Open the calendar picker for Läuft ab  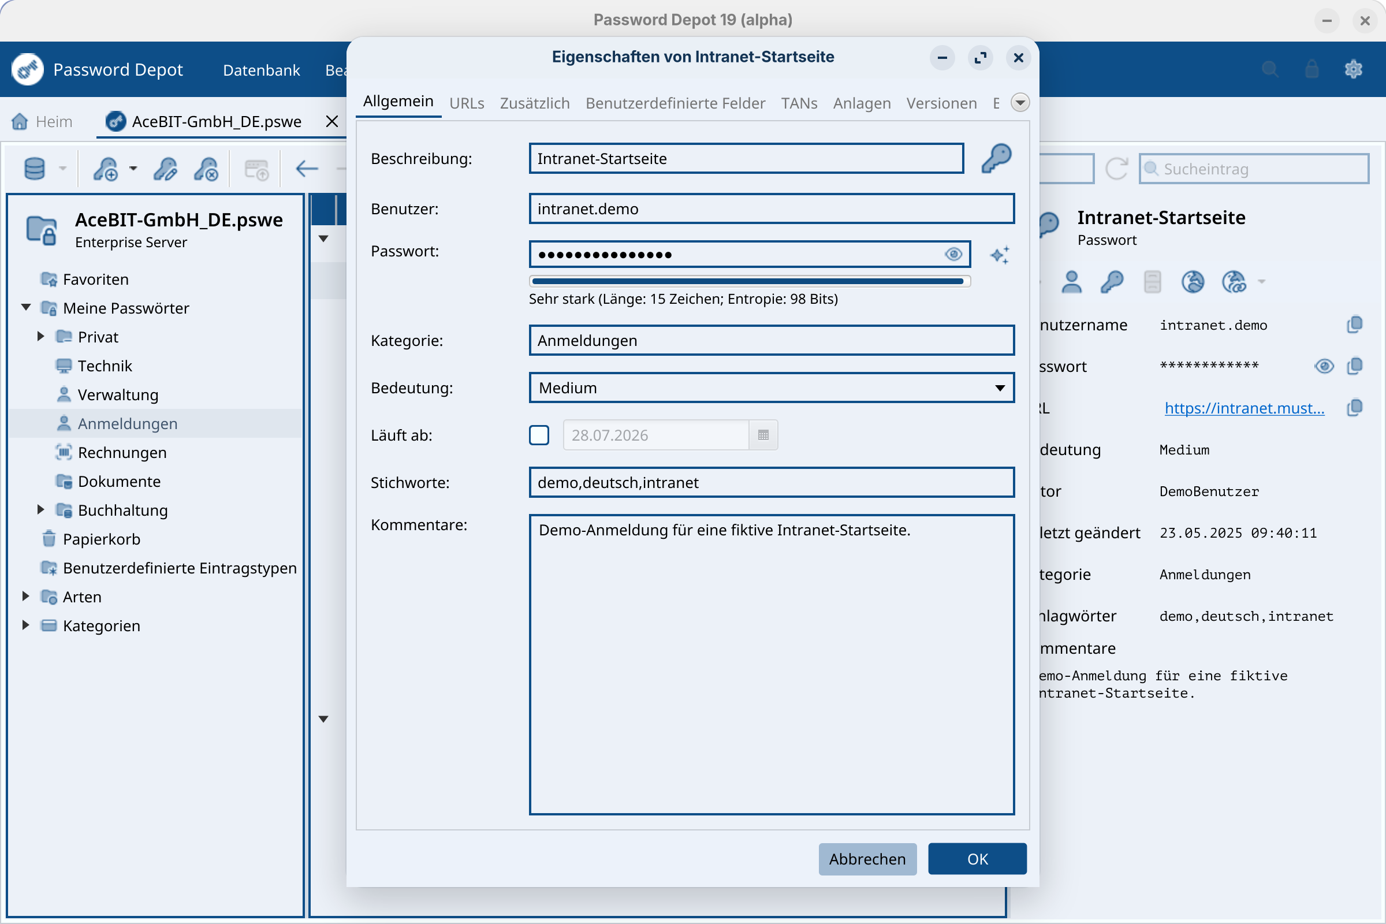[763, 435]
